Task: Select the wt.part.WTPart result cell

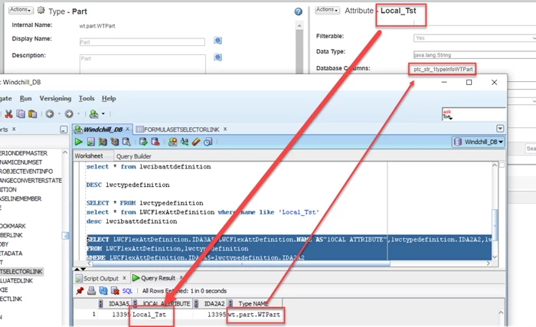Action: click(x=254, y=314)
